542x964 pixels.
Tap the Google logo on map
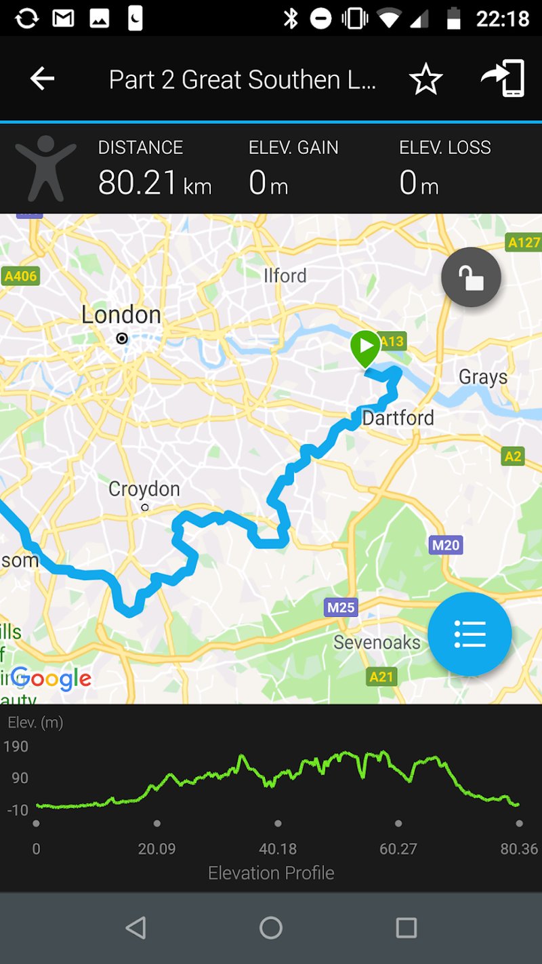point(51,678)
